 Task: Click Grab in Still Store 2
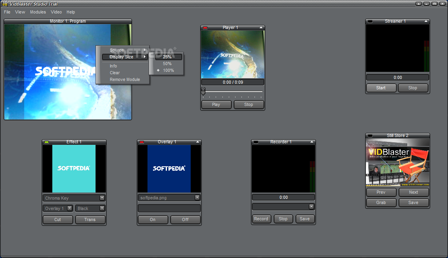click(x=381, y=202)
